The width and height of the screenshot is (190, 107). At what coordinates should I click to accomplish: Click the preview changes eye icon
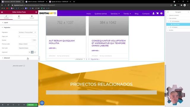pyautogui.click(x=24, y=105)
